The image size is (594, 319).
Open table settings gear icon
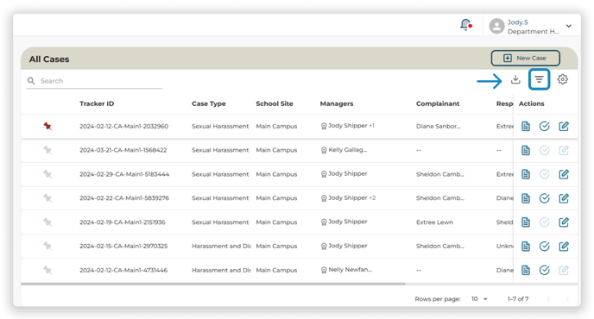pos(563,79)
